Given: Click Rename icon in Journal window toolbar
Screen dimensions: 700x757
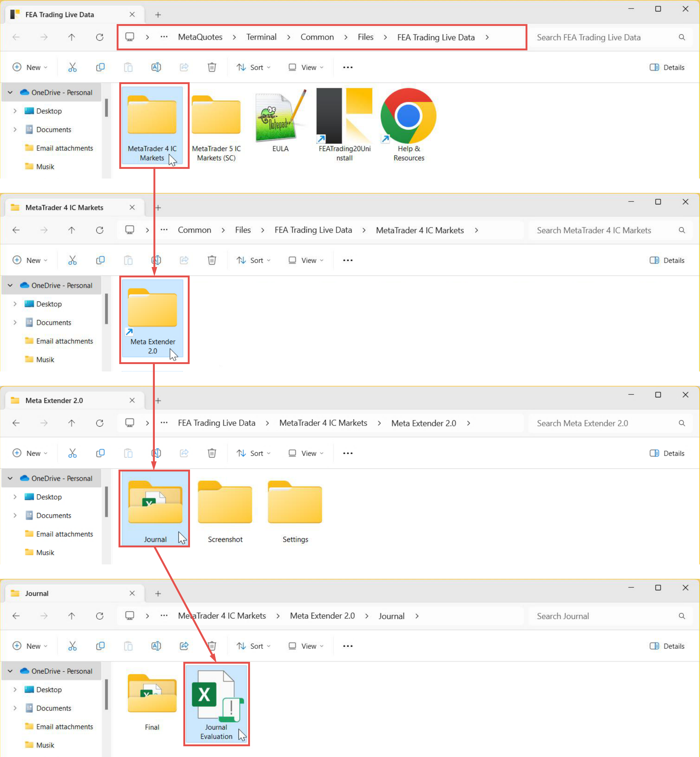Looking at the screenshot, I should click(x=156, y=646).
